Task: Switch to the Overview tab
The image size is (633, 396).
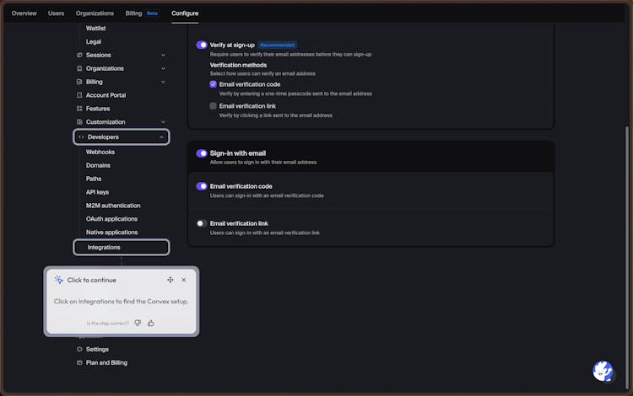Action: [24, 13]
